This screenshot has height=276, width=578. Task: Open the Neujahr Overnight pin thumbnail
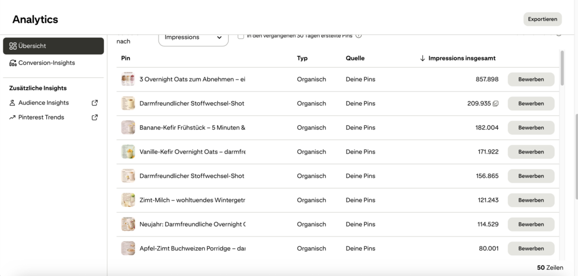pyautogui.click(x=128, y=225)
